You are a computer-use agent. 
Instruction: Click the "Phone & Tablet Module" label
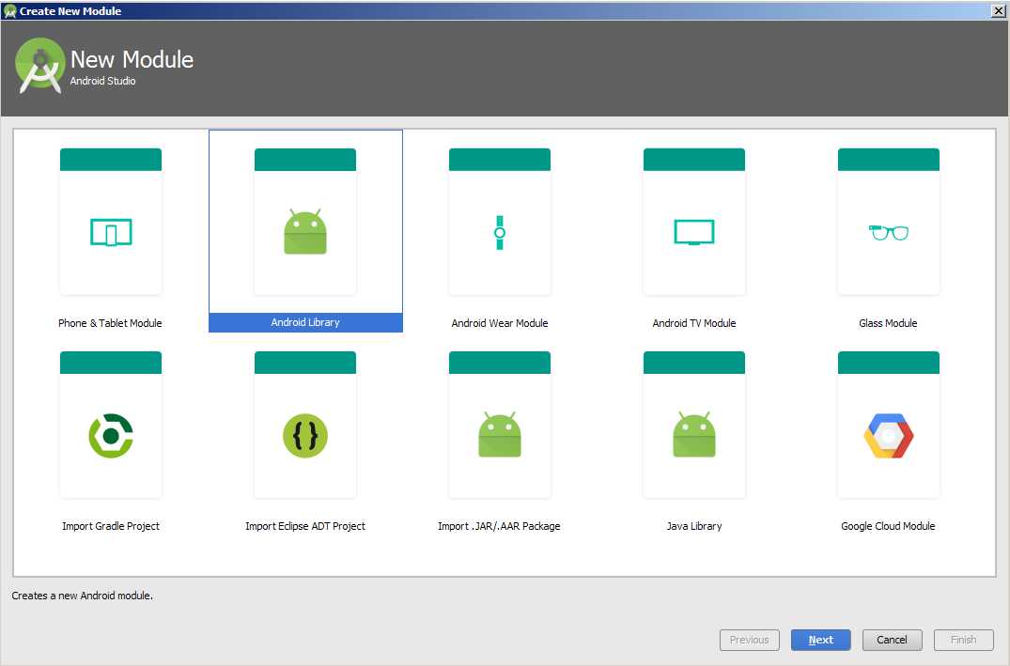pos(110,323)
